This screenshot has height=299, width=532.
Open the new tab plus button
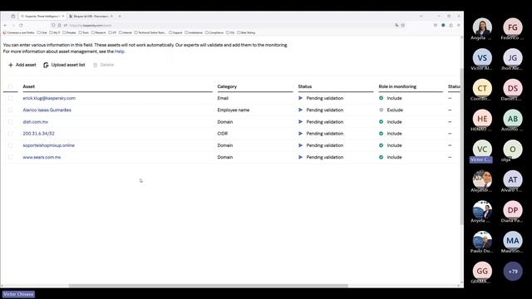pyautogui.click(x=120, y=17)
